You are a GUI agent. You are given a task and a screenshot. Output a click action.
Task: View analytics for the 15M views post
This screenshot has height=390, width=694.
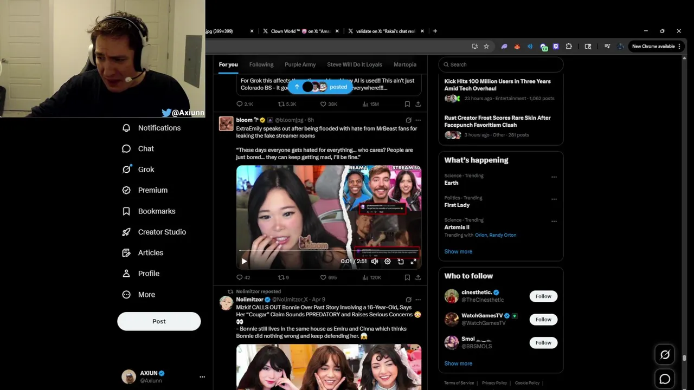370,104
